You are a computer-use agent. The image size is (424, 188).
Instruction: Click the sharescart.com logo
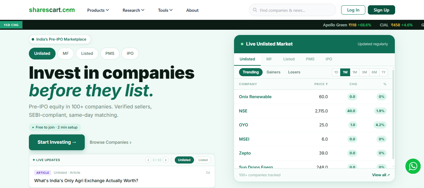[52, 10]
